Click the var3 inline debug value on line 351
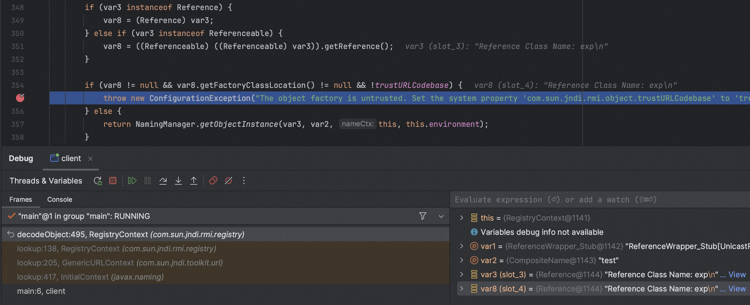750x305 pixels. coord(506,46)
